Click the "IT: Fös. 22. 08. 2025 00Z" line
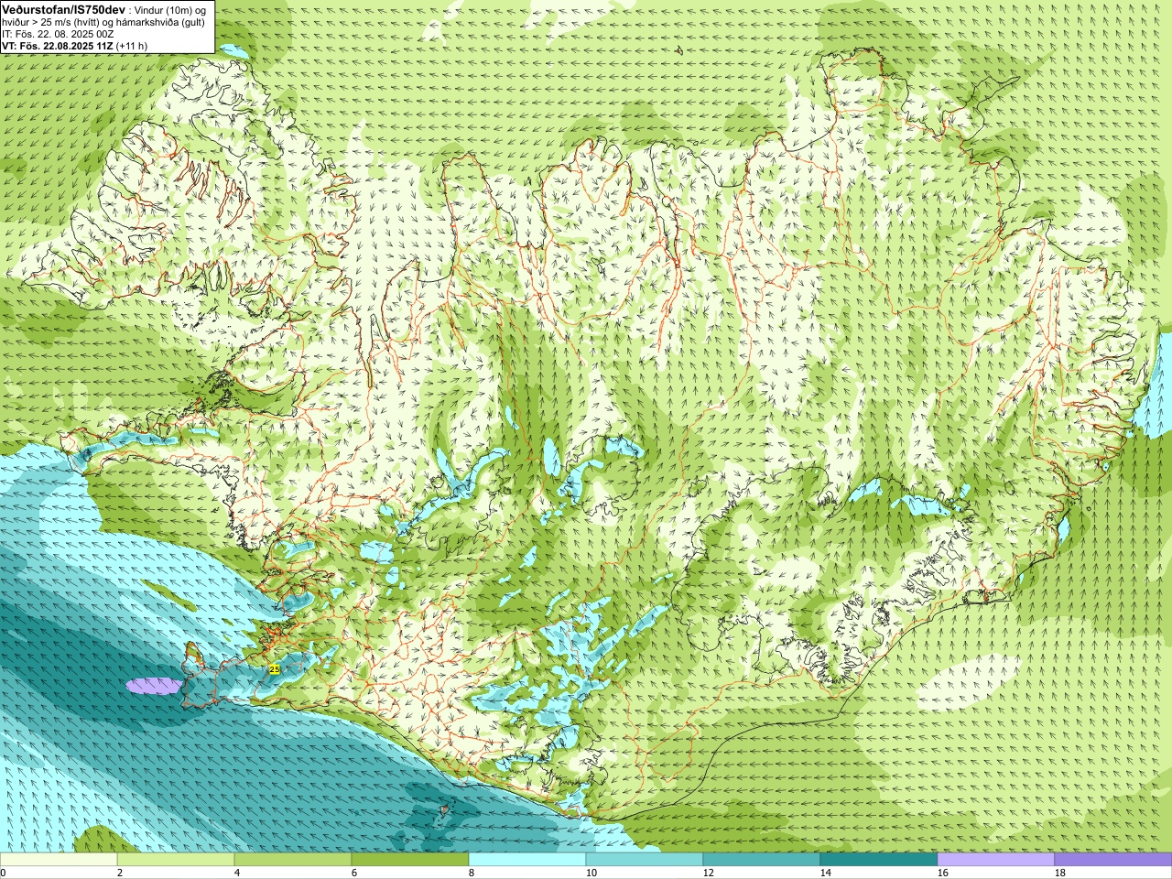The width and height of the screenshot is (1172, 879). pyautogui.click(x=59, y=34)
